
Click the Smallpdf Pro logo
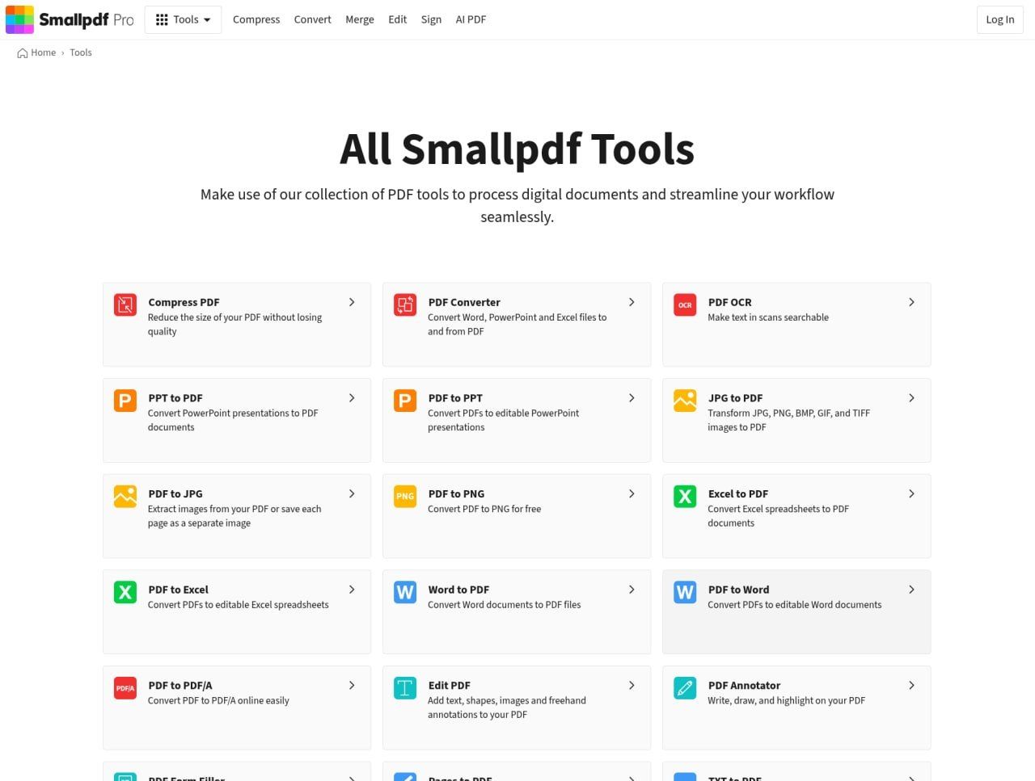(x=70, y=19)
